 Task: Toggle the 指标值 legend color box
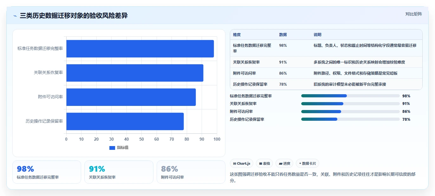112,148
